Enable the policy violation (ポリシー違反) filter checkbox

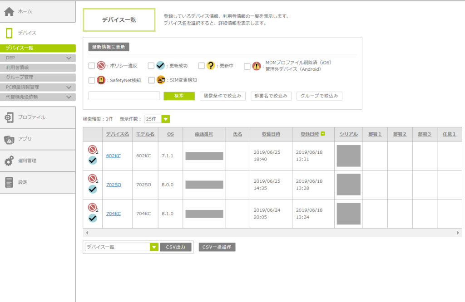[92, 66]
